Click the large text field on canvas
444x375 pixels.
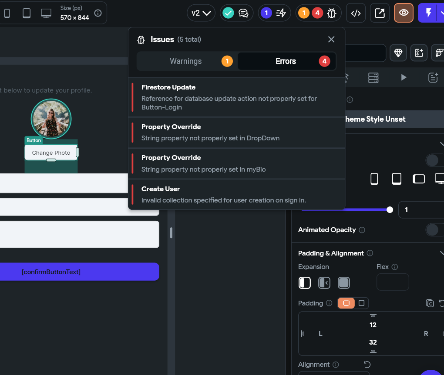[x=79, y=234]
